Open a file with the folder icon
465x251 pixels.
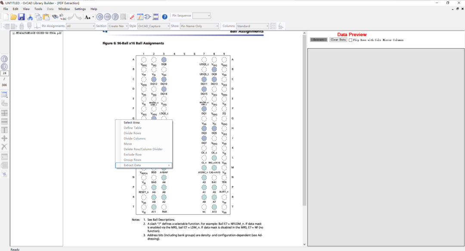click(x=13, y=17)
